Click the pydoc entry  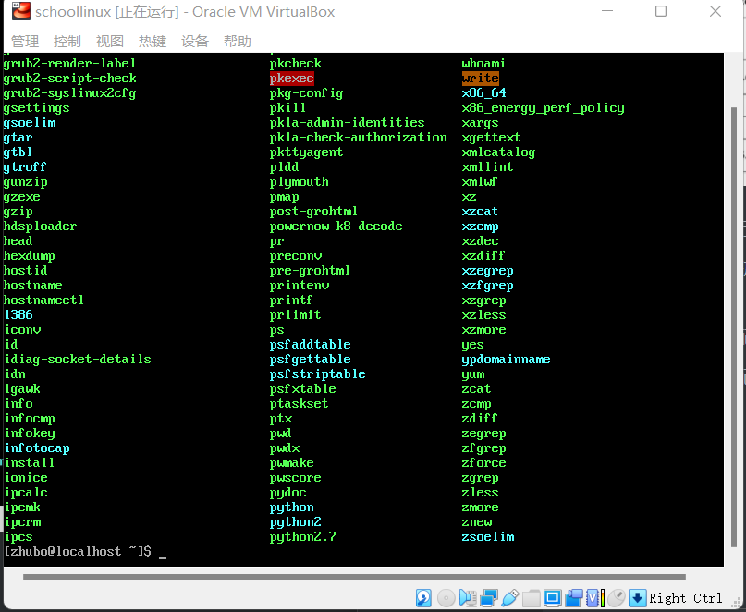pos(287,493)
